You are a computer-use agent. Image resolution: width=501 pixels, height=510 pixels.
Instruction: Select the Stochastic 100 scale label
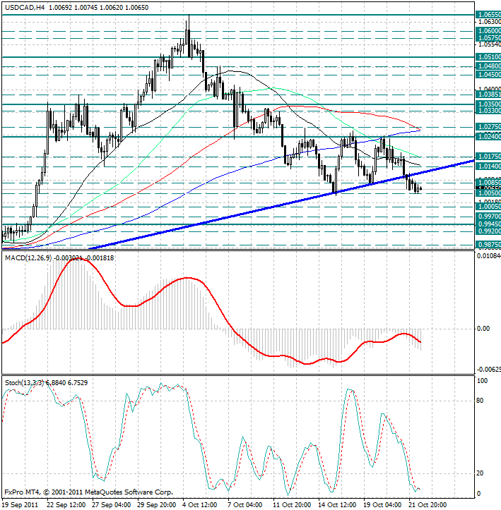[x=482, y=381]
